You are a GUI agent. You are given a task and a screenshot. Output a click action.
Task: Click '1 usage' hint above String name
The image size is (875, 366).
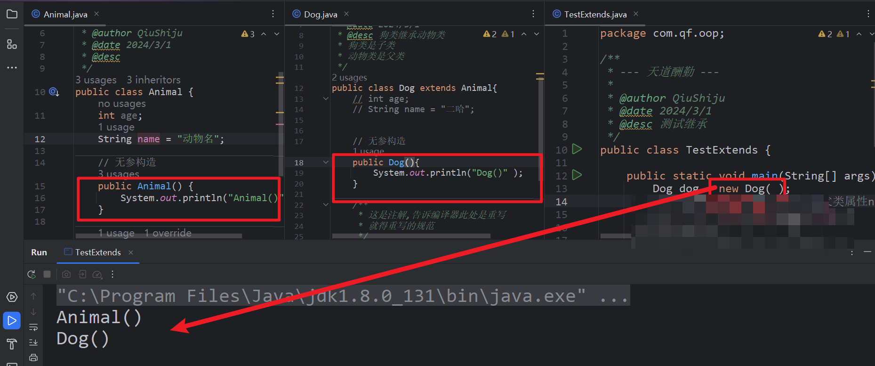point(116,127)
